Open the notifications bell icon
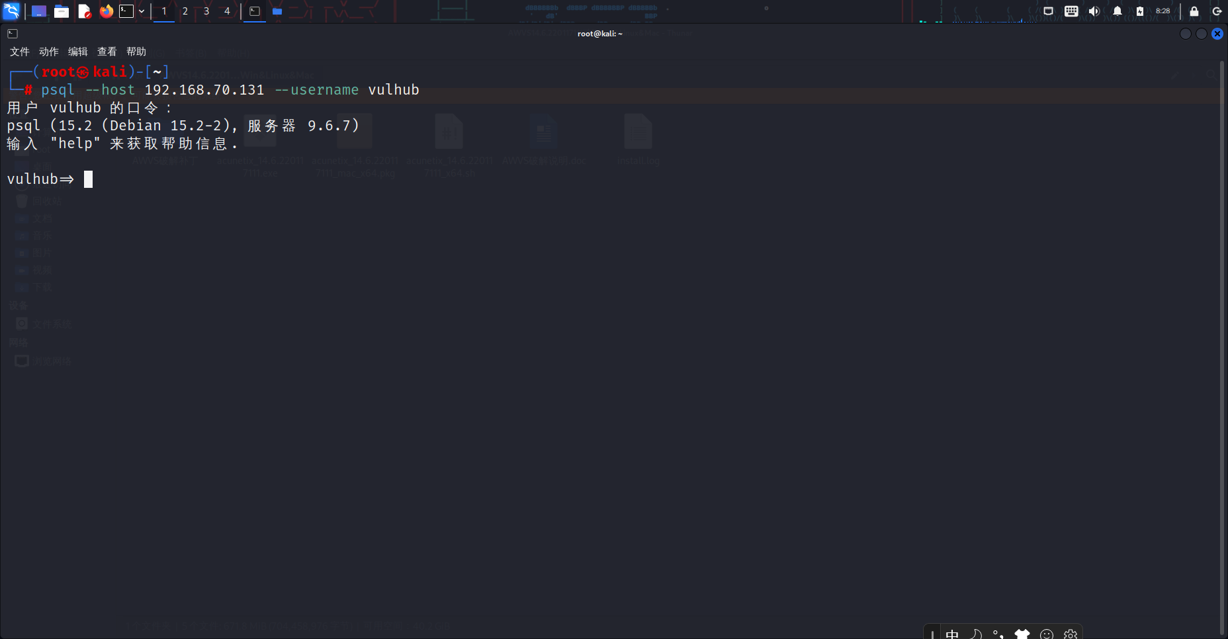 (1118, 11)
